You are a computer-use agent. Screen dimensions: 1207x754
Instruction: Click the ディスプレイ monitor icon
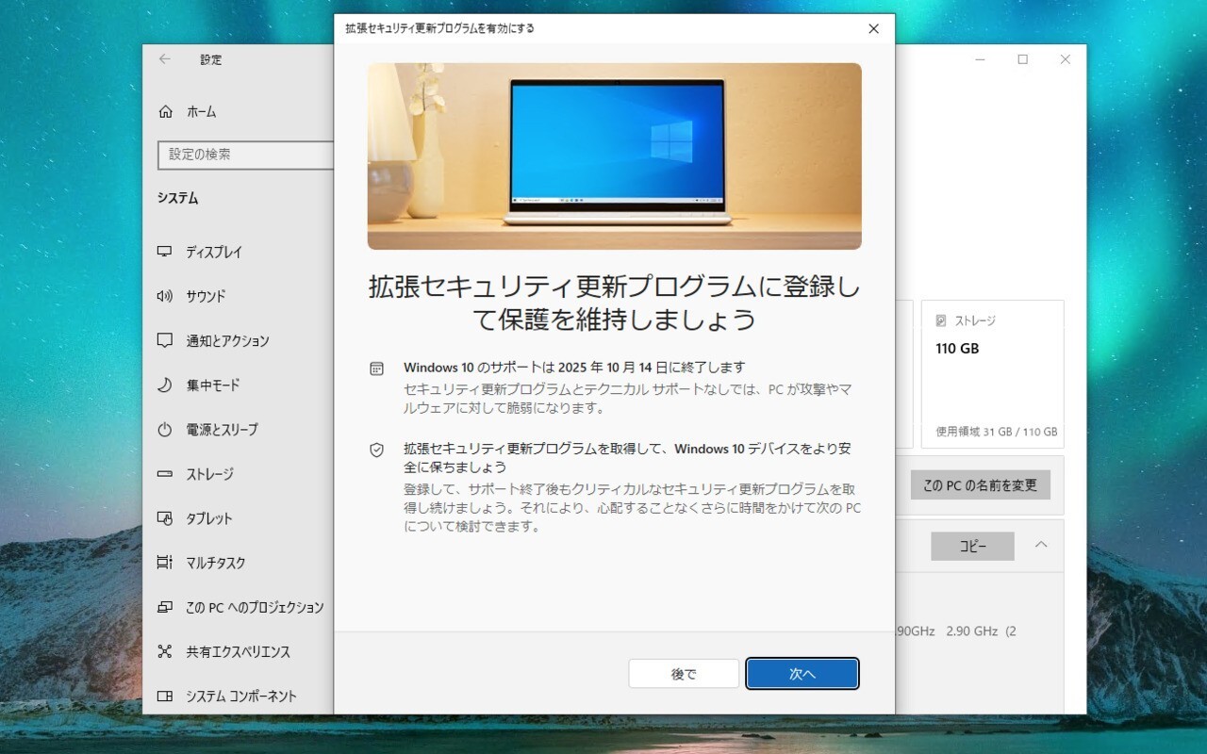pos(165,252)
